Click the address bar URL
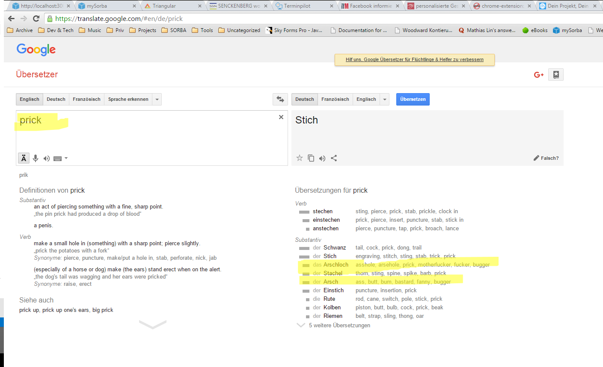 coord(119,19)
